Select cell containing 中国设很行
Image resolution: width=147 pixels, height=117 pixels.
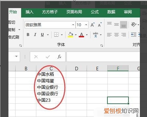tap(51, 94)
